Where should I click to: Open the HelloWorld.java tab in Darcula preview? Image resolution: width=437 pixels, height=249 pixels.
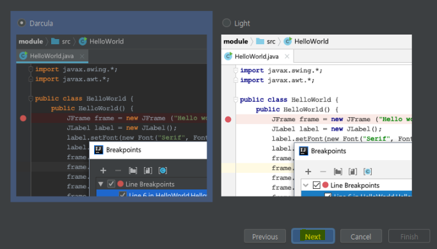52,56
